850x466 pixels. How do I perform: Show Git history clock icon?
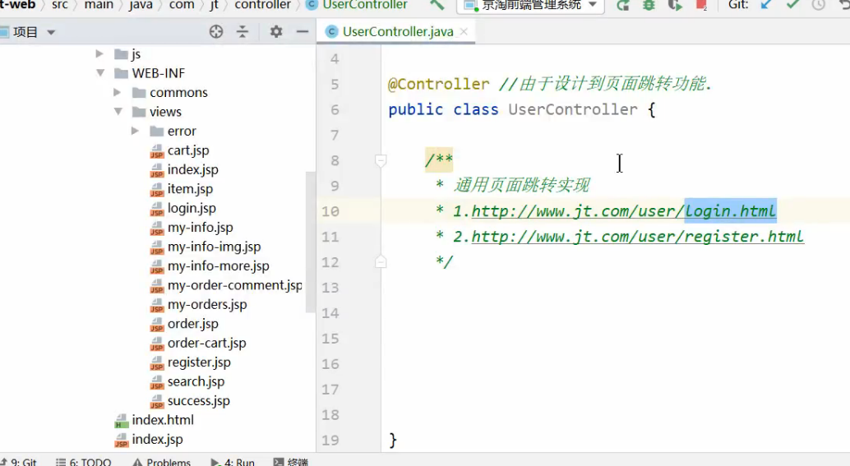[x=819, y=5]
